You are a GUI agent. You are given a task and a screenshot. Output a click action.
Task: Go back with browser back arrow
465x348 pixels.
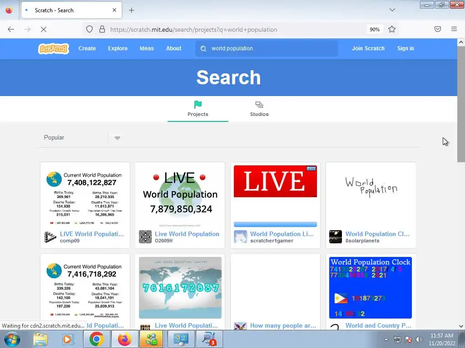click(11, 29)
